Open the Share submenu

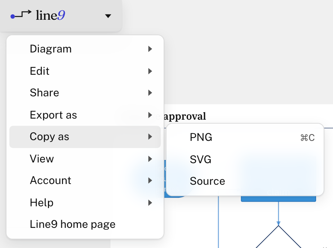tap(85, 93)
